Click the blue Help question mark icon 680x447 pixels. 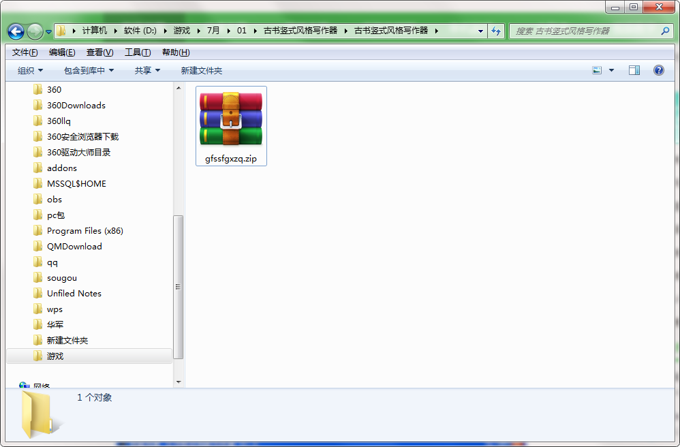click(x=658, y=70)
